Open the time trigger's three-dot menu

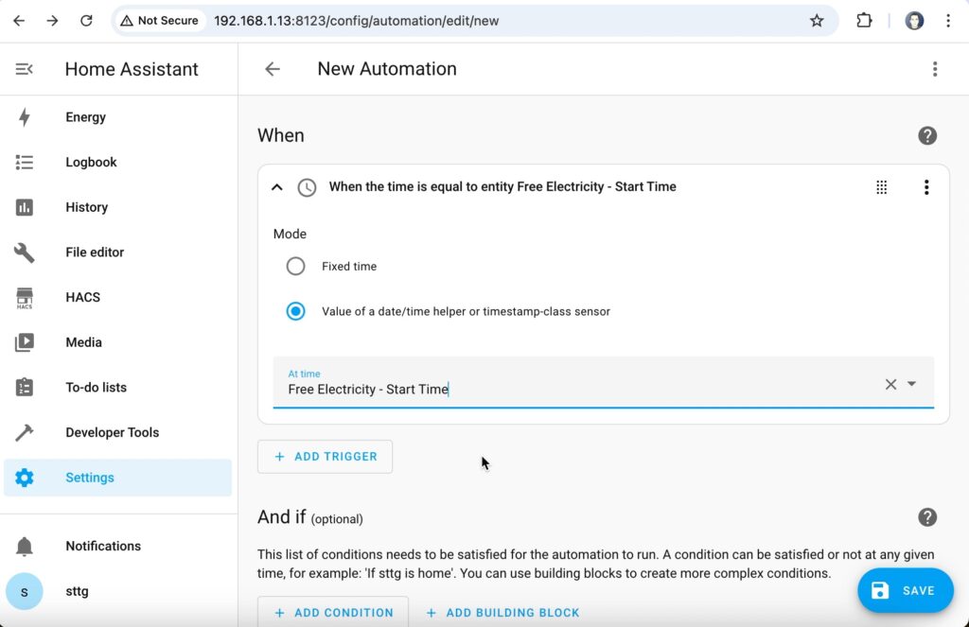click(x=925, y=187)
